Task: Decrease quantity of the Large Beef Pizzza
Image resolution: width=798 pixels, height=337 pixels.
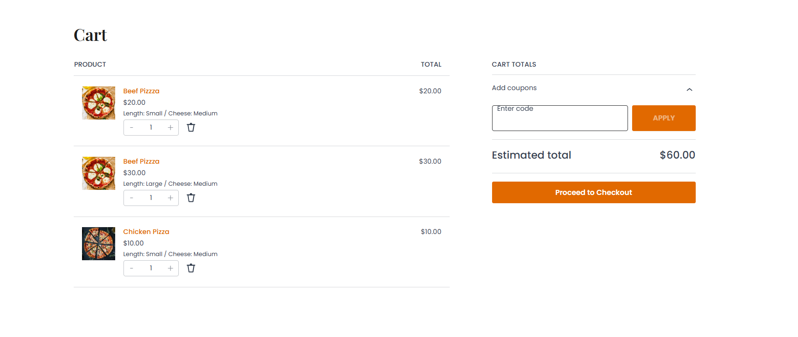Action: 132,198
